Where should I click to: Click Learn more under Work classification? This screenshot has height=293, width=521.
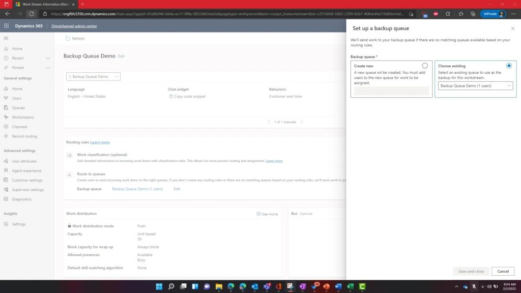274,161
